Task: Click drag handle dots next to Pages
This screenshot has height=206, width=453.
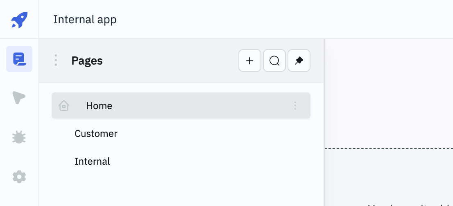Action: point(56,60)
